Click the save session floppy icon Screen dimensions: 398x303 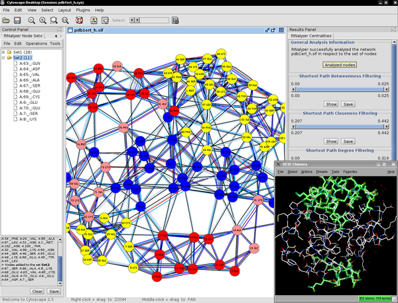point(18,21)
